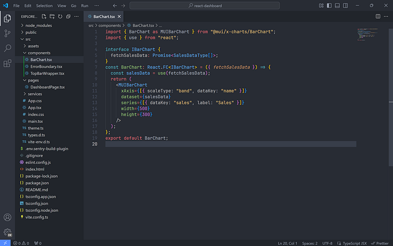The image size is (393, 246).
Task: Change file encoding UTF-8
Action: pos(328,243)
